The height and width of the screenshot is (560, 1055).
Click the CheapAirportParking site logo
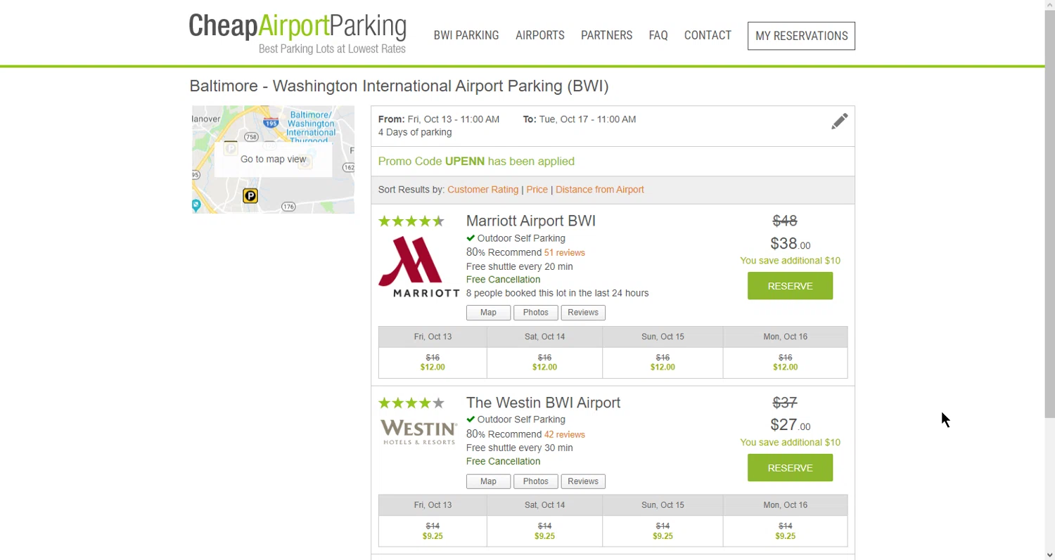coord(298,34)
